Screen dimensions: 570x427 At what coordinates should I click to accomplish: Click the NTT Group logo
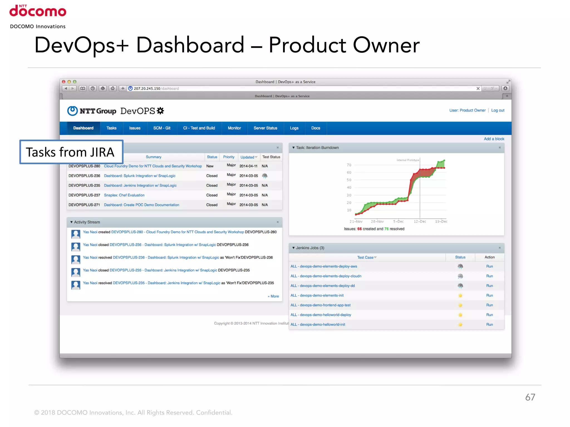[x=92, y=111]
